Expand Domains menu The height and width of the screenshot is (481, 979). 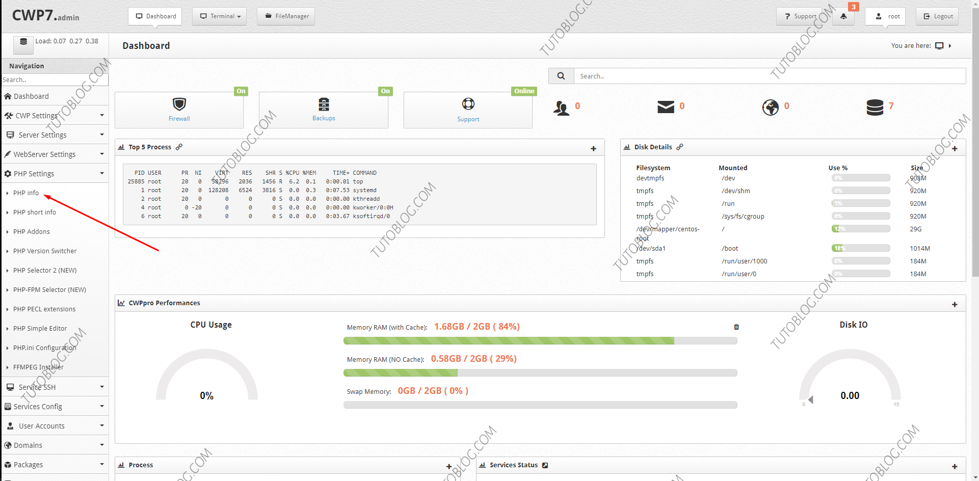tap(55, 445)
